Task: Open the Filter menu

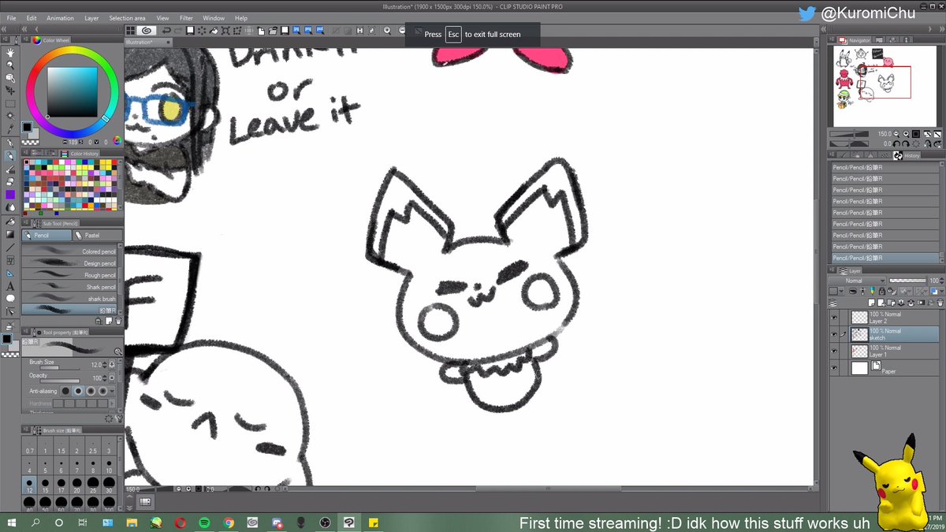Action: tap(186, 17)
